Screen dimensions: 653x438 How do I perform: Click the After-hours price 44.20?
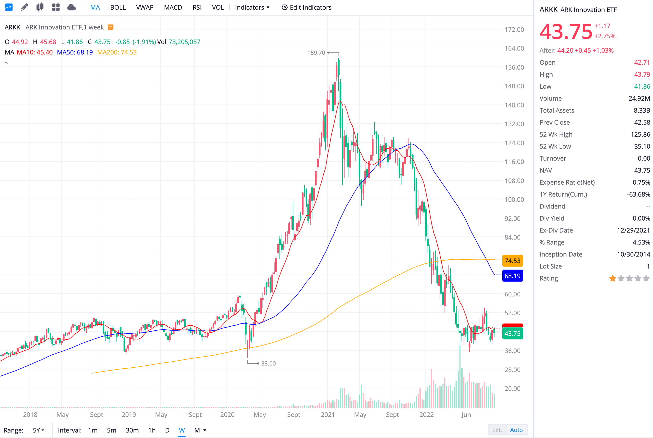[565, 51]
